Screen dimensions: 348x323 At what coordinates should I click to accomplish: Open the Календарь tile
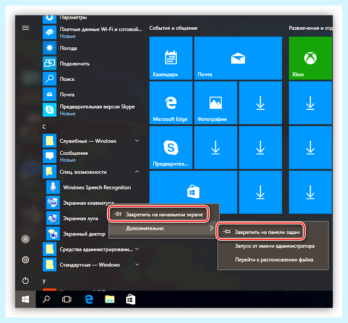[x=171, y=58]
